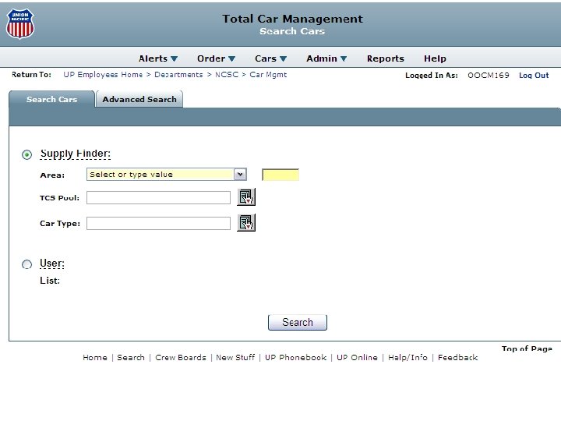Open the Crew Boards footer link
The height and width of the screenshot is (421, 561).
click(x=181, y=357)
